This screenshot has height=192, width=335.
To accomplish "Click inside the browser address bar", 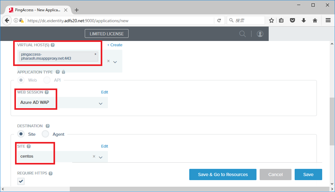I will [x=125, y=20].
